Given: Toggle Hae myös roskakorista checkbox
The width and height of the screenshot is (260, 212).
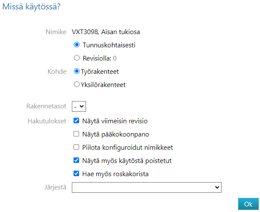Looking at the screenshot, I should tap(77, 174).
